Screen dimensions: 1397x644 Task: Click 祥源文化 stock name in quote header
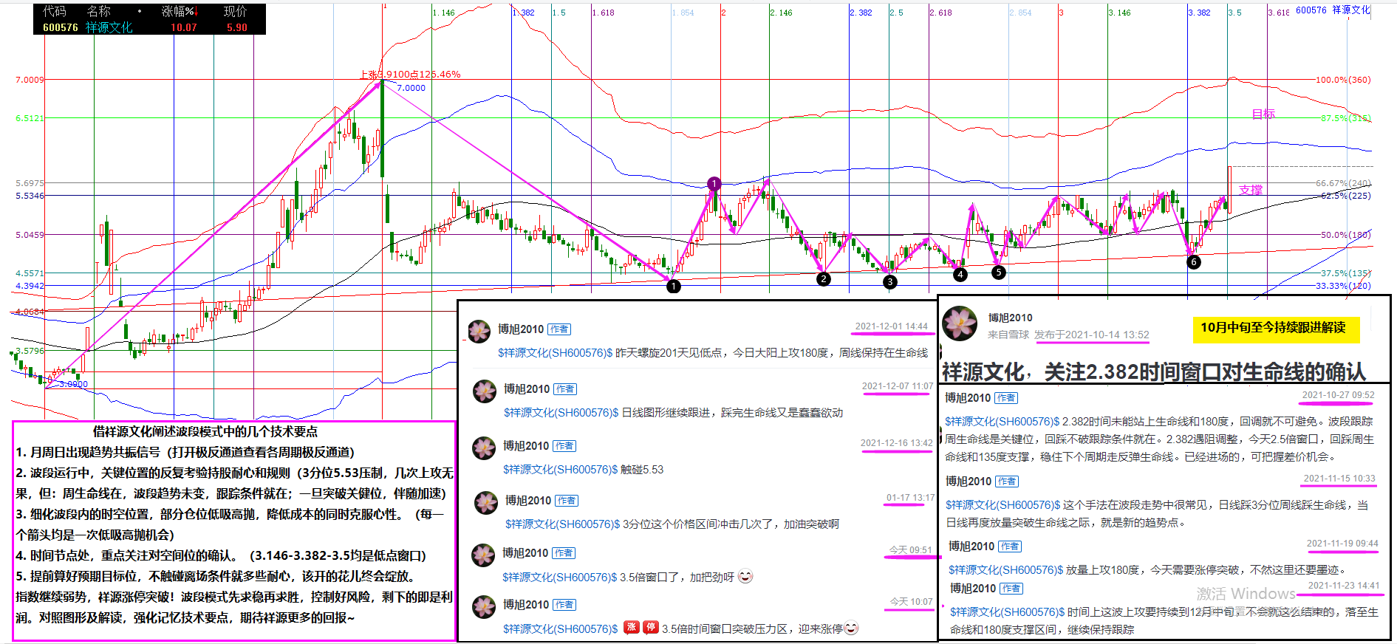coord(109,27)
